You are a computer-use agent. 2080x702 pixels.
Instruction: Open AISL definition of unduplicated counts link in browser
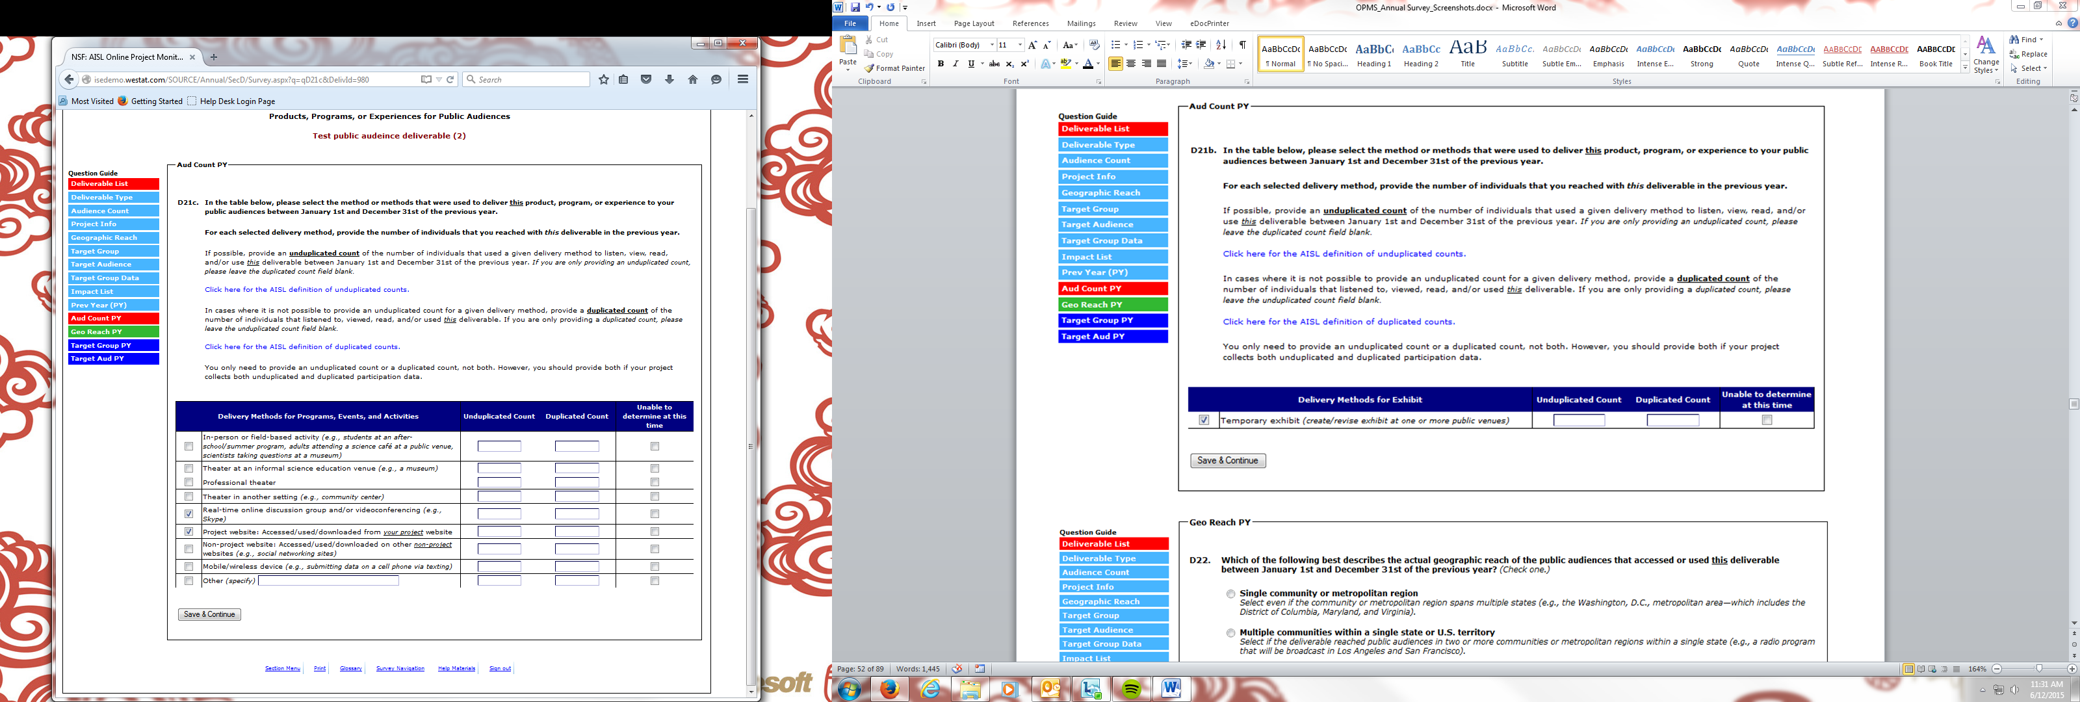point(306,289)
